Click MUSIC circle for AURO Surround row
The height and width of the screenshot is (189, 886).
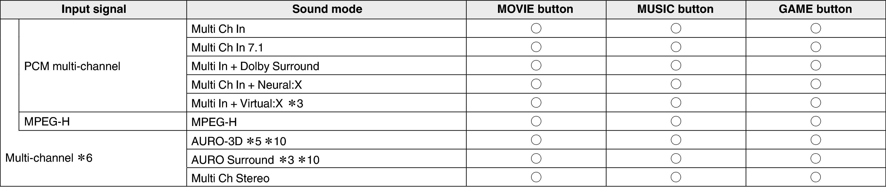click(x=676, y=159)
